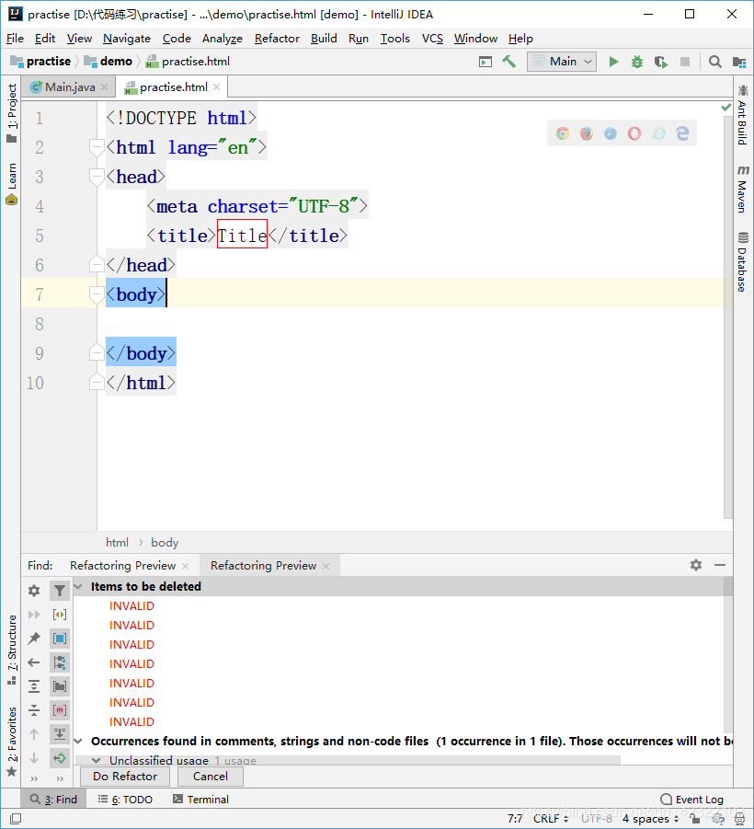Toggle read-only lock in status bar
Image resolution: width=754 pixels, height=829 pixels.
pos(695,819)
